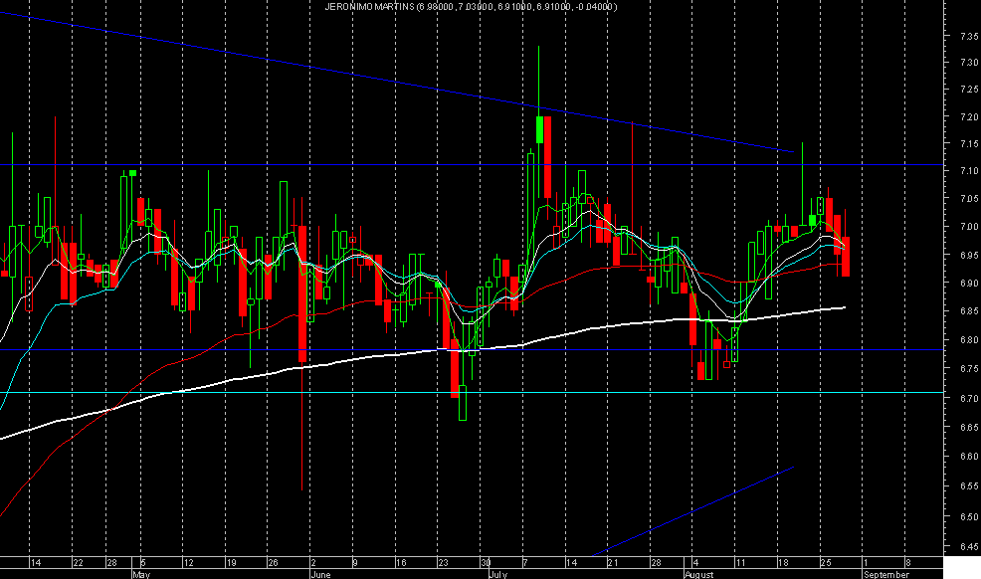This screenshot has height=579, width=981.
Task: Click the 7.25 price axis label
Action: click(969, 90)
